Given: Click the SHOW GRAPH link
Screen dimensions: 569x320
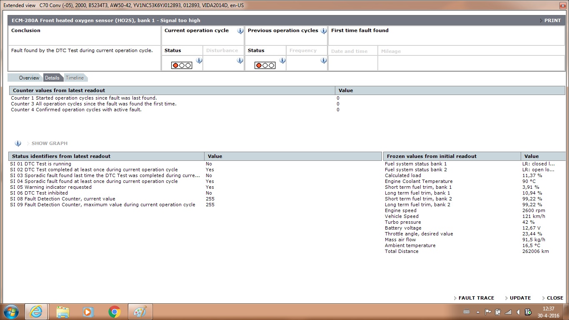Looking at the screenshot, I should point(50,143).
